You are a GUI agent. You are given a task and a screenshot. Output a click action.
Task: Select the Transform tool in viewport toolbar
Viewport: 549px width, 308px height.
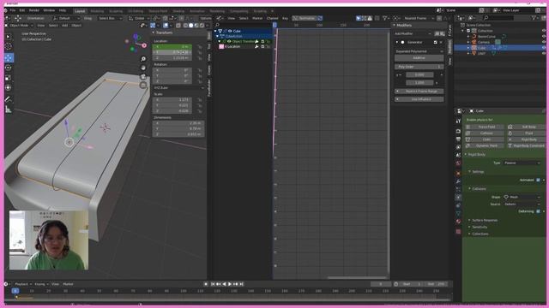tap(9, 88)
